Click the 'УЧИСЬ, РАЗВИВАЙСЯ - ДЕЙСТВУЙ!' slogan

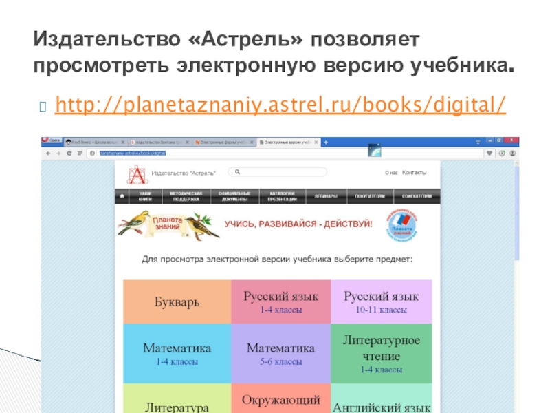pos(298,224)
